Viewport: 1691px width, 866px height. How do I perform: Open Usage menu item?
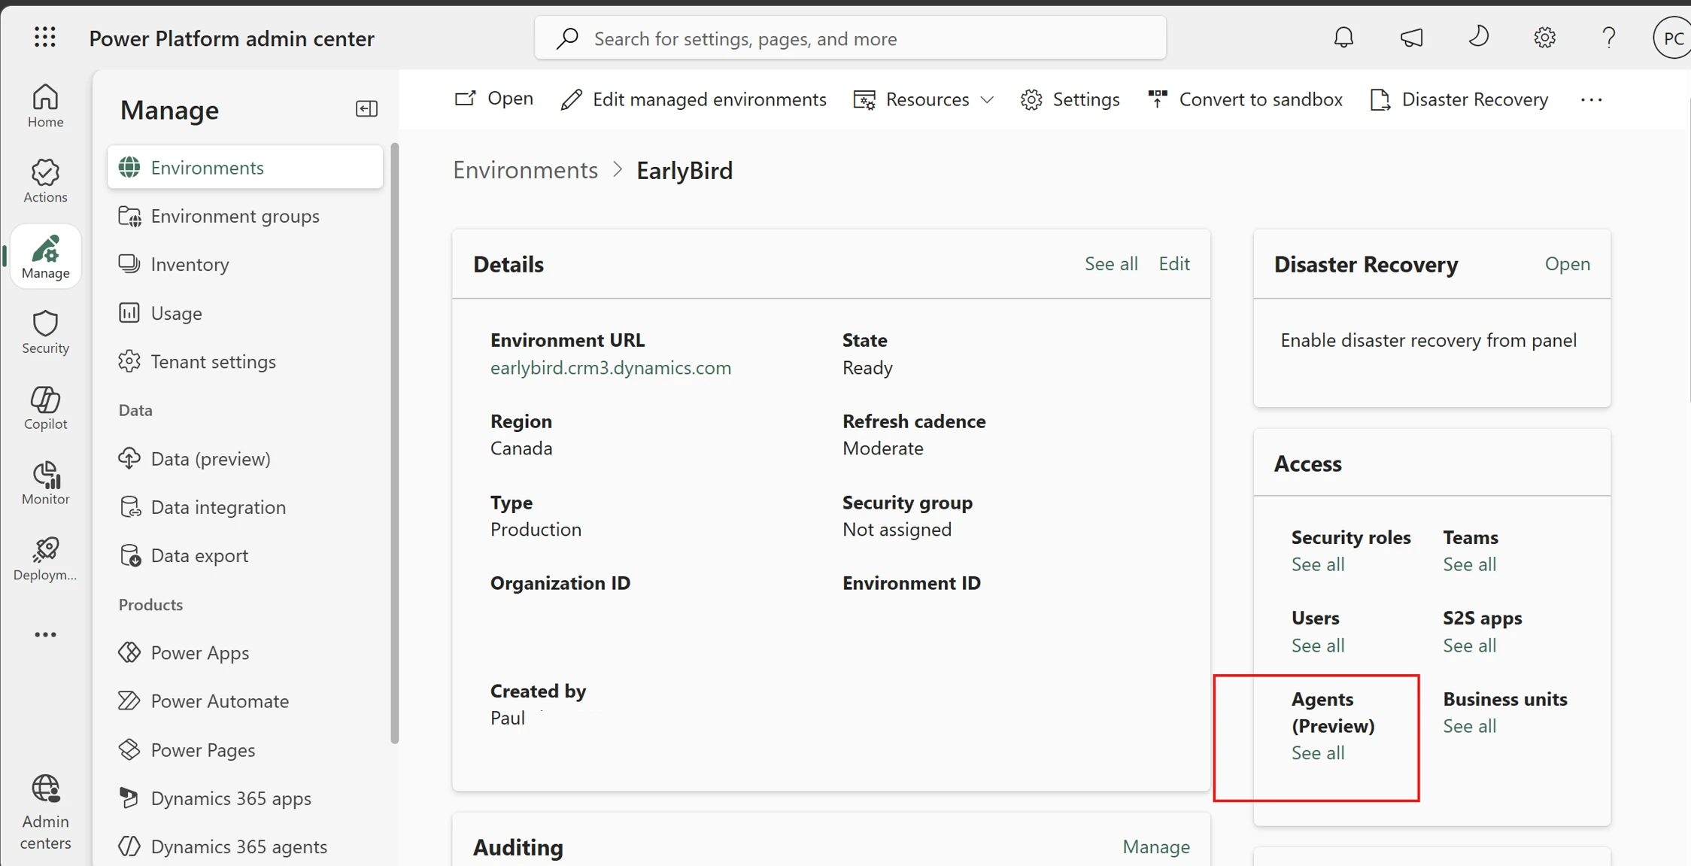(245, 313)
